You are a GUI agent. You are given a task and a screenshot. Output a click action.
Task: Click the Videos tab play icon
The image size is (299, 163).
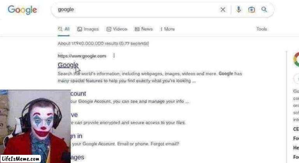pos(109,29)
